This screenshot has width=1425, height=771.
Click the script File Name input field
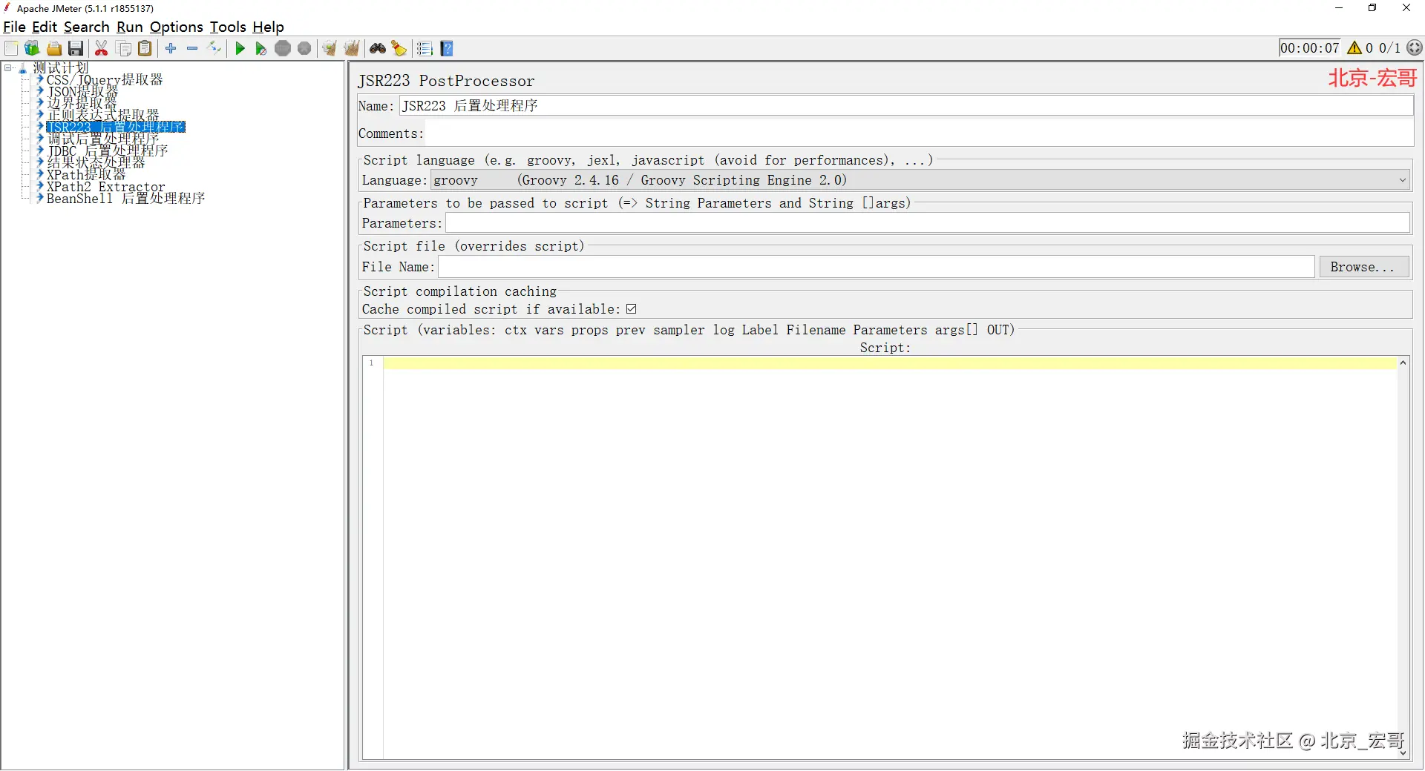pyautogui.click(x=877, y=267)
